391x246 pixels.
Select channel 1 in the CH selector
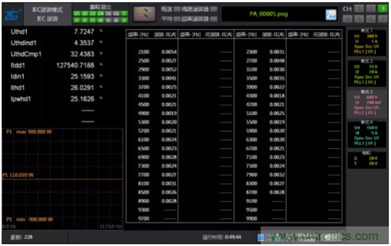359,8
